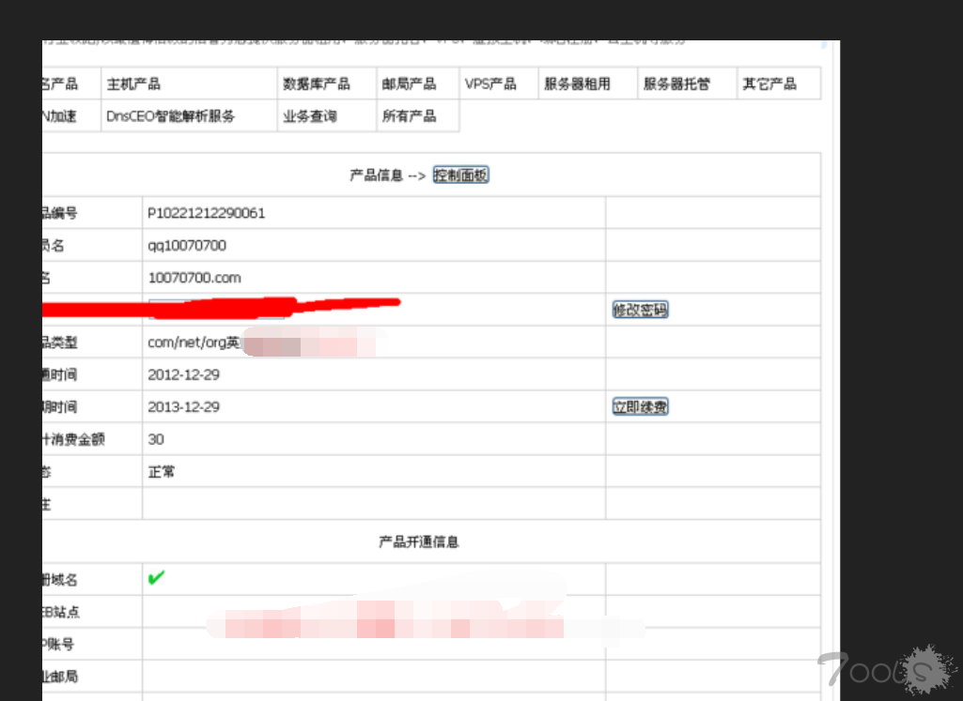Image resolution: width=963 pixels, height=701 pixels.
Task: Select product number P10221212290061
Action: (207, 213)
